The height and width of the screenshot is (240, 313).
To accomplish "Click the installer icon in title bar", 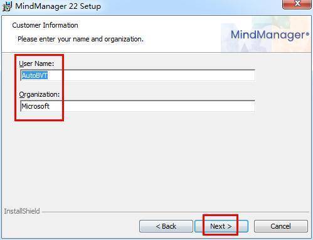I will click(7, 6).
